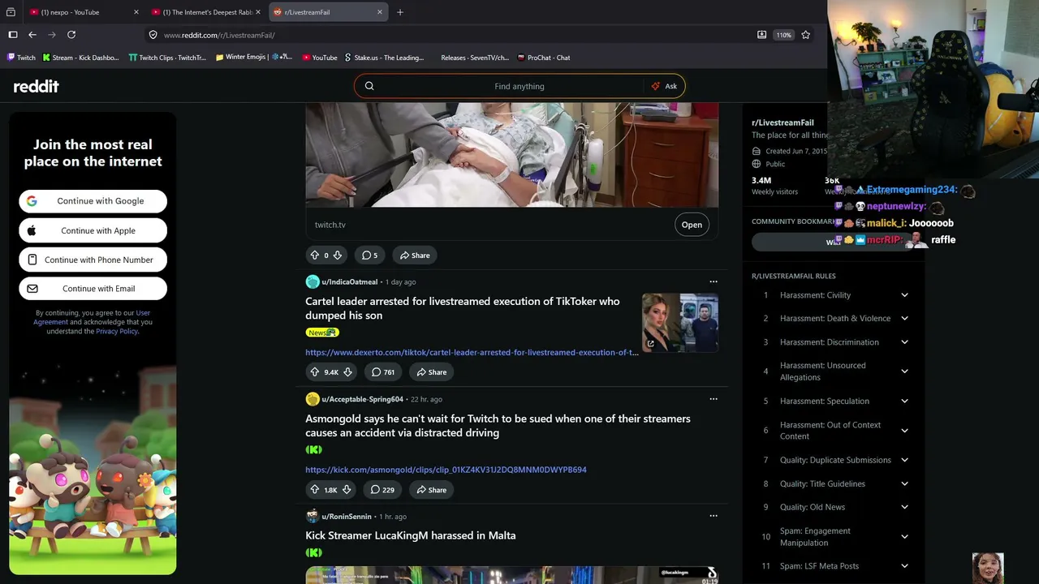
Task: Open the Twitch Clips bookmark
Action: click(167, 58)
